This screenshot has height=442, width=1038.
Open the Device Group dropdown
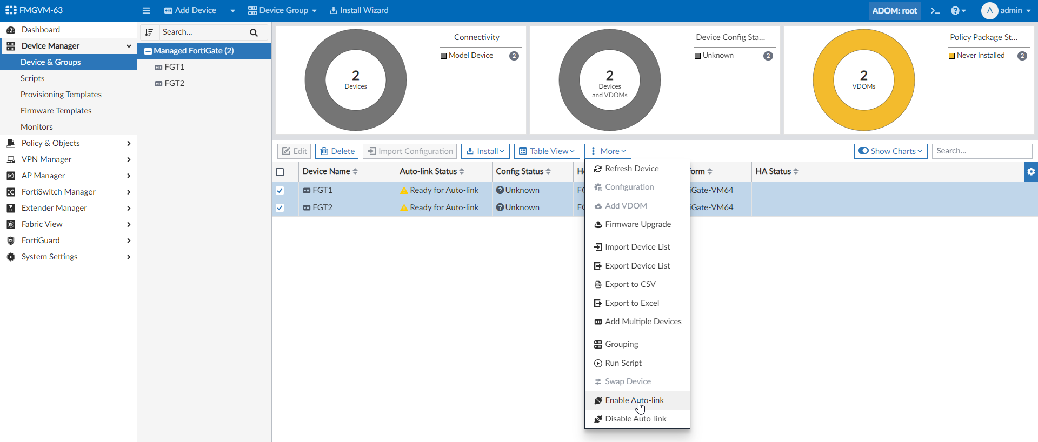[x=282, y=10]
